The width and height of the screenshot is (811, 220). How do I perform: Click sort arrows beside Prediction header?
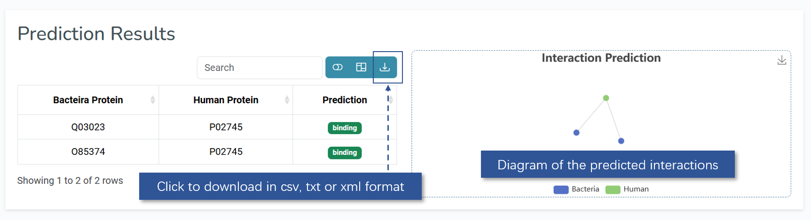coord(391,100)
